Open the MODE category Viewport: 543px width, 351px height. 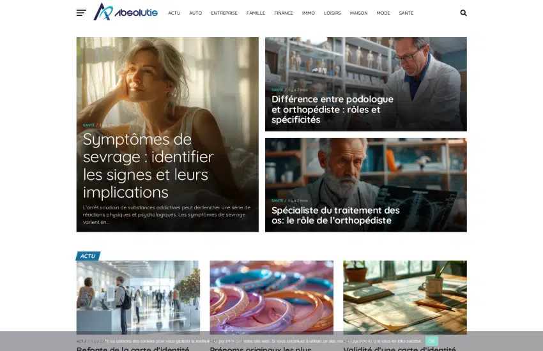point(383,13)
